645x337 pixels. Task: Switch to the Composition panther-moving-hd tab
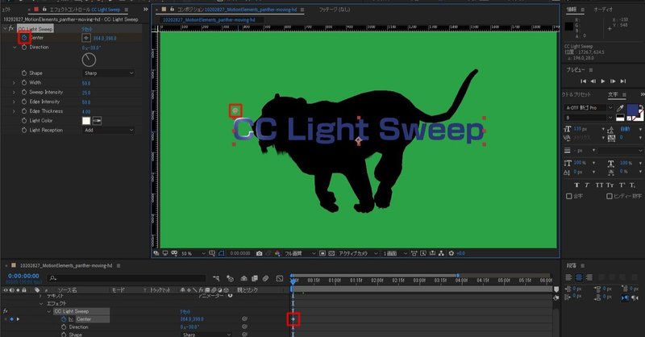pyautogui.click(x=237, y=10)
